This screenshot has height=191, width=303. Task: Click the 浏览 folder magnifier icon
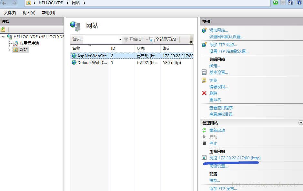[204, 80]
